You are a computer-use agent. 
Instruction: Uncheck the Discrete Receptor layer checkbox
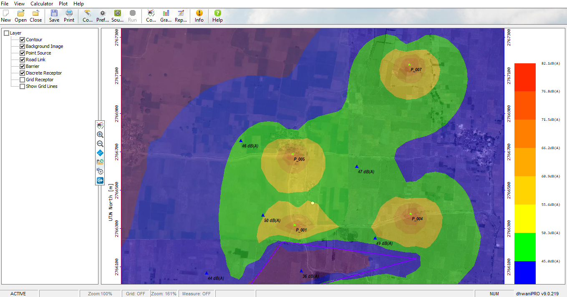(23, 73)
